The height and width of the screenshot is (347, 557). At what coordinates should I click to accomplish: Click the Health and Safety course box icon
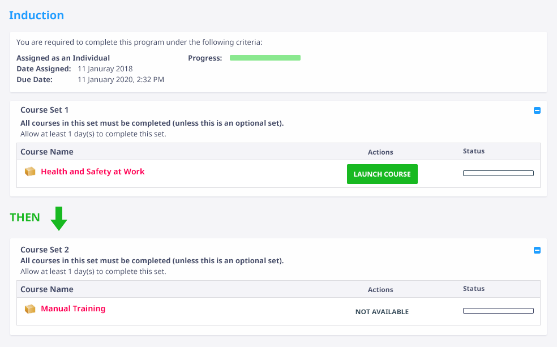(30, 172)
